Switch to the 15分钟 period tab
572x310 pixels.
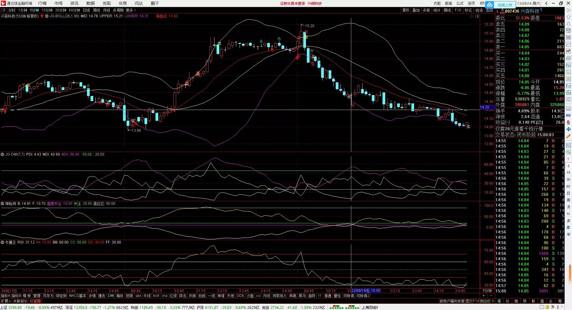tap(47, 10)
